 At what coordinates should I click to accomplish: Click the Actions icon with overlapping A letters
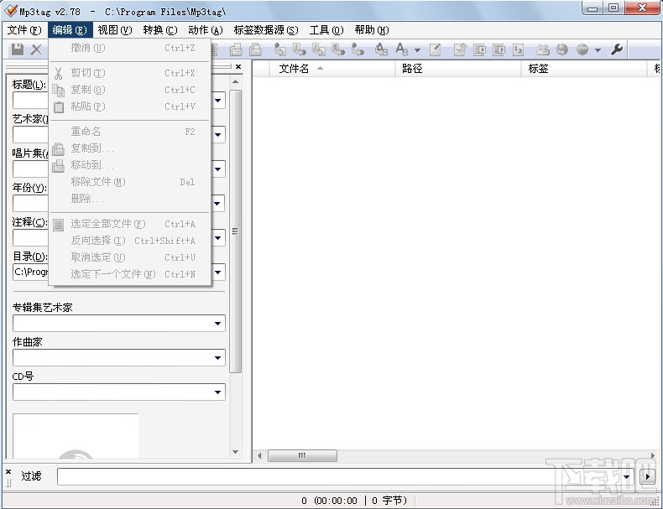[381, 49]
